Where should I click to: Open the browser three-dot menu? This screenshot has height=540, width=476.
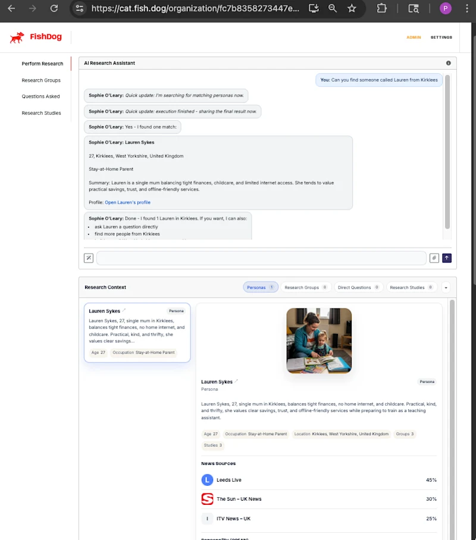466,8
